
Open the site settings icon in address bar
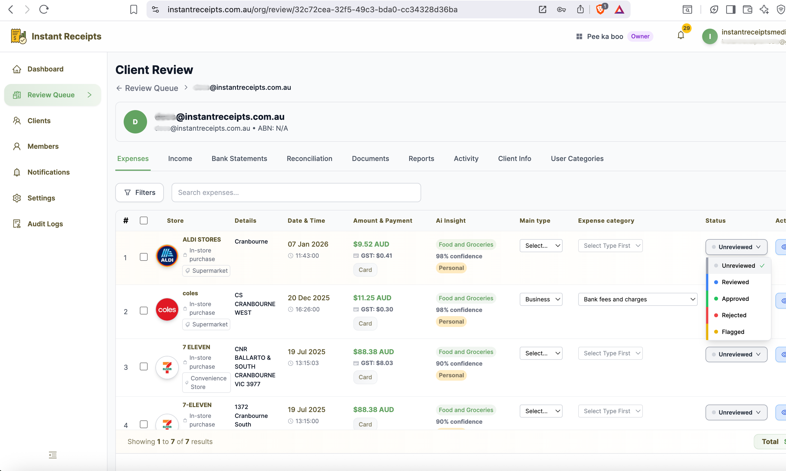(x=155, y=9)
